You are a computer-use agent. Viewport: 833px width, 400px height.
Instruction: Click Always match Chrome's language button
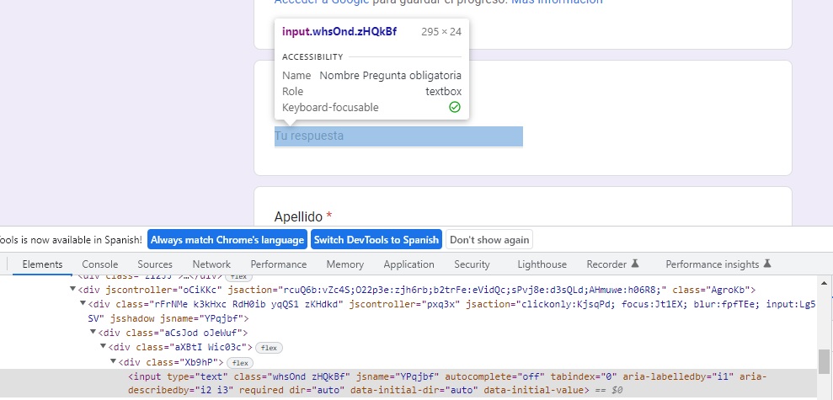(227, 240)
